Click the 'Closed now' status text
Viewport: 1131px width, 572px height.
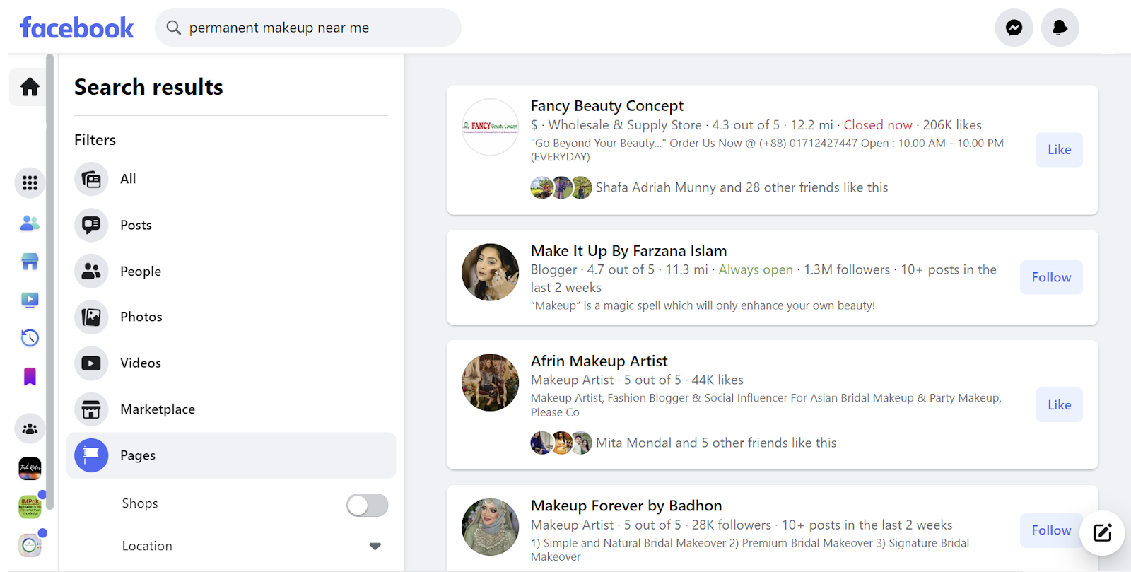(878, 125)
